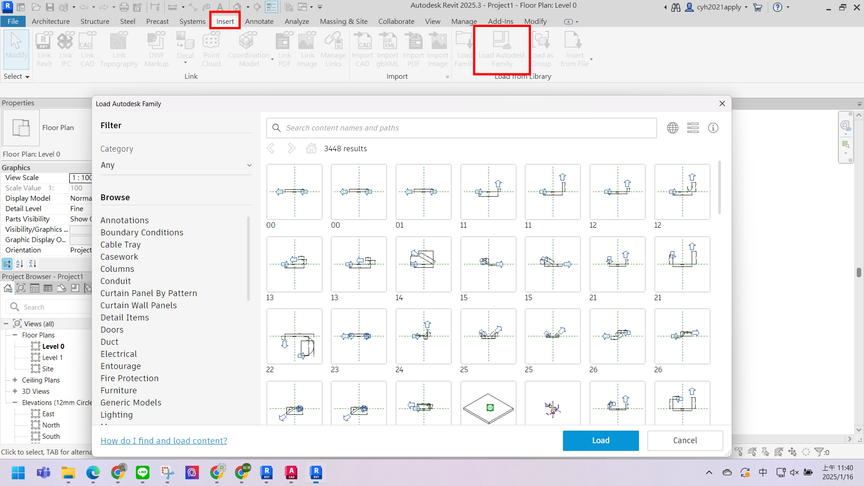Click the Import PDF icon
The image size is (864, 486).
pos(413,49)
